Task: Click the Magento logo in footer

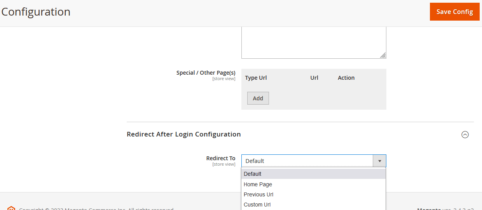Action: (11, 208)
